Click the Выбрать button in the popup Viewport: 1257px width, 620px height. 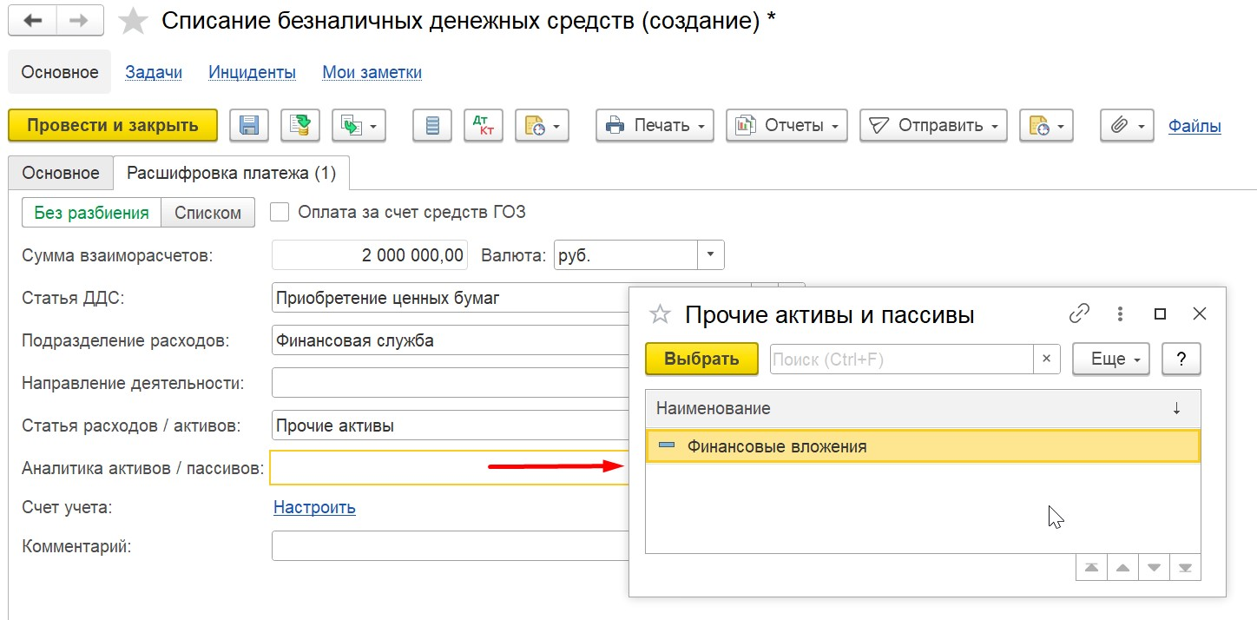tap(701, 359)
